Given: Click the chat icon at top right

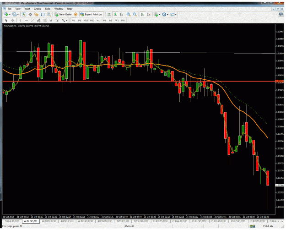Looking at the screenshot, I should pos(281,14).
